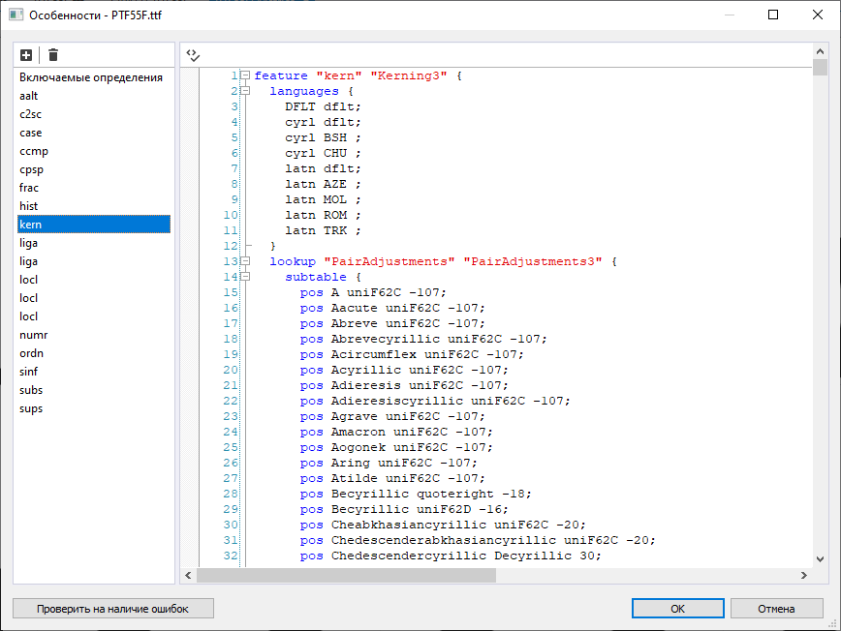Viewport: 841px width, 631px height.
Task: Collapse the lookup PairAdjustments block at line 13
Action: (245, 261)
